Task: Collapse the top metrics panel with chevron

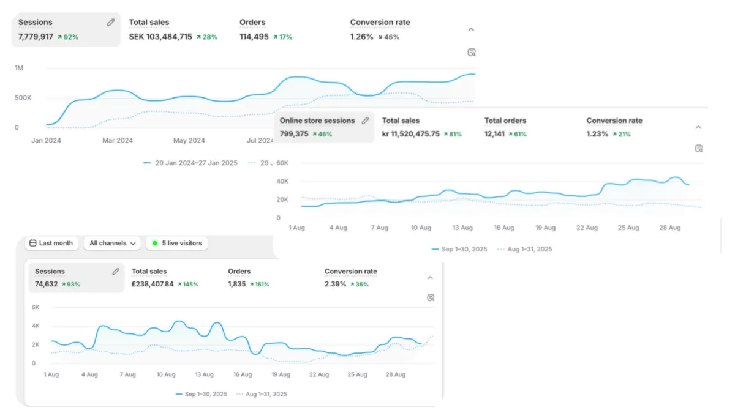Action: [x=471, y=29]
